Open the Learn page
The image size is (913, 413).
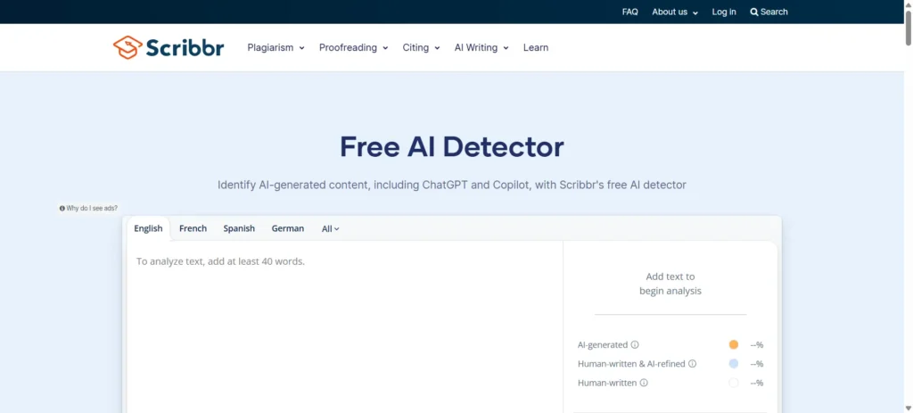(x=536, y=48)
